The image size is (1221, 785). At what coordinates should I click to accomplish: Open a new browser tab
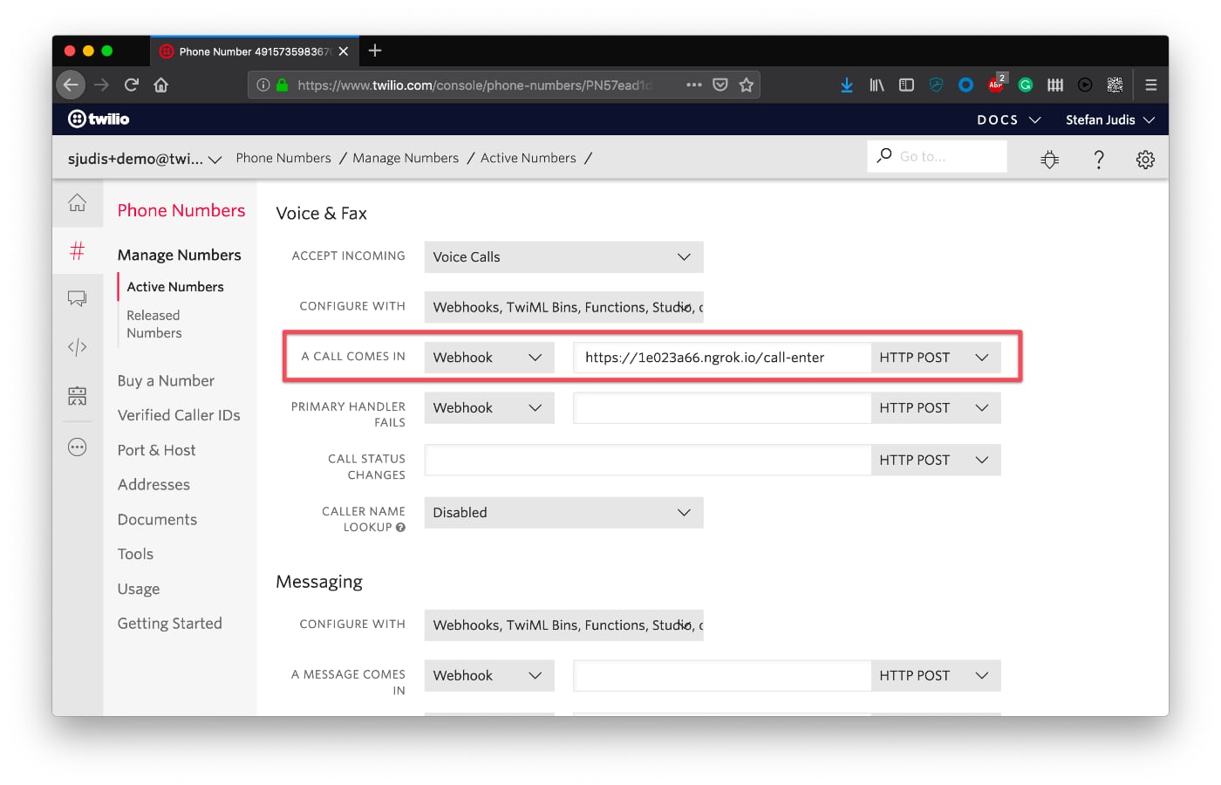tap(375, 51)
